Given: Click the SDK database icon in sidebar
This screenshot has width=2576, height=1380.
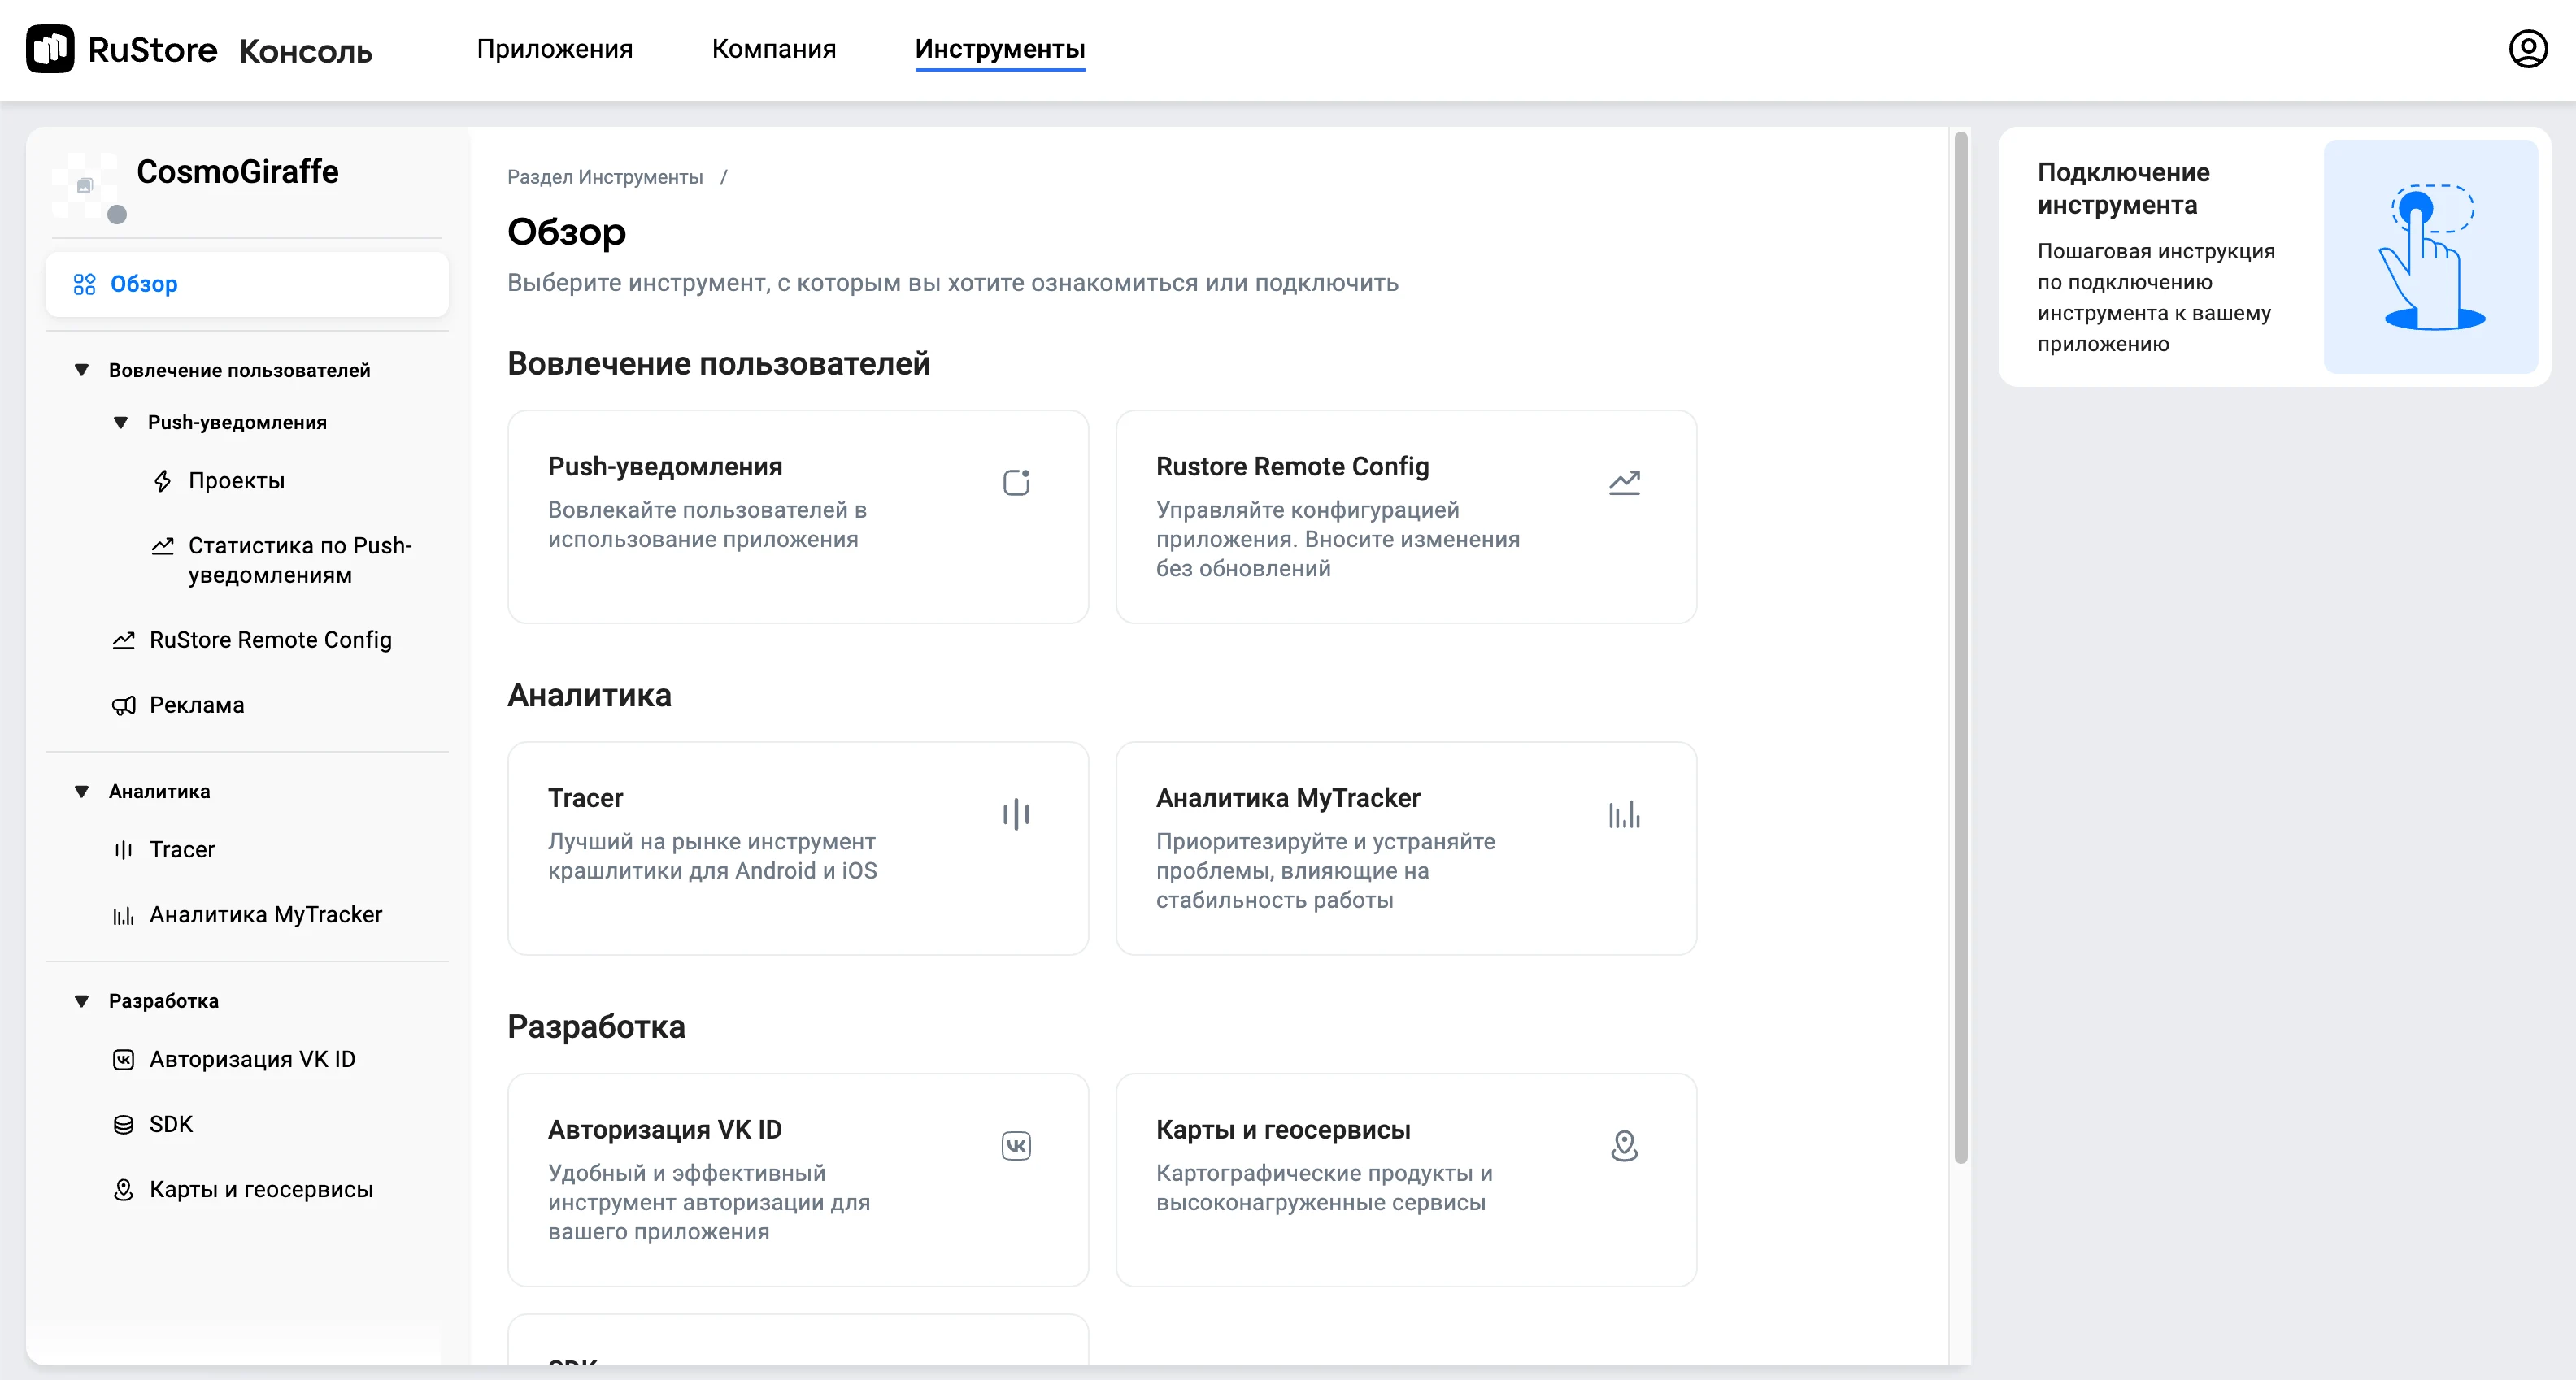Looking at the screenshot, I should pos(123,1125).
